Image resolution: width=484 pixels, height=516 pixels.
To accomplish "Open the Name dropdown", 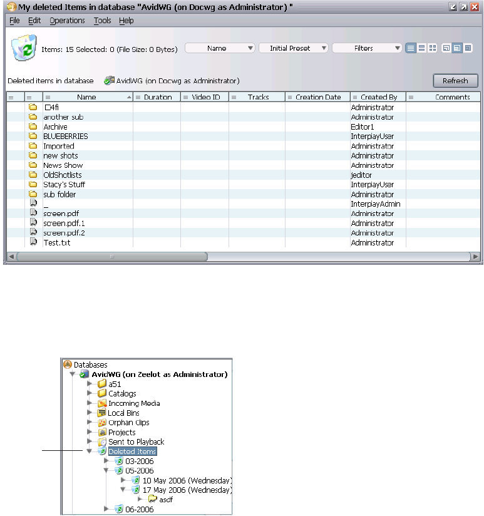I will click(220, 48).
